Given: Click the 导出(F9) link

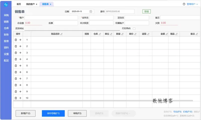Looking at the screenshot, I should click(x=177, y=112).
